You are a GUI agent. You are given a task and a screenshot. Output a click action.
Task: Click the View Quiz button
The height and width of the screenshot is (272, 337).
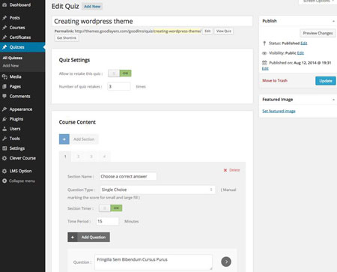click(x=224, y=31)
